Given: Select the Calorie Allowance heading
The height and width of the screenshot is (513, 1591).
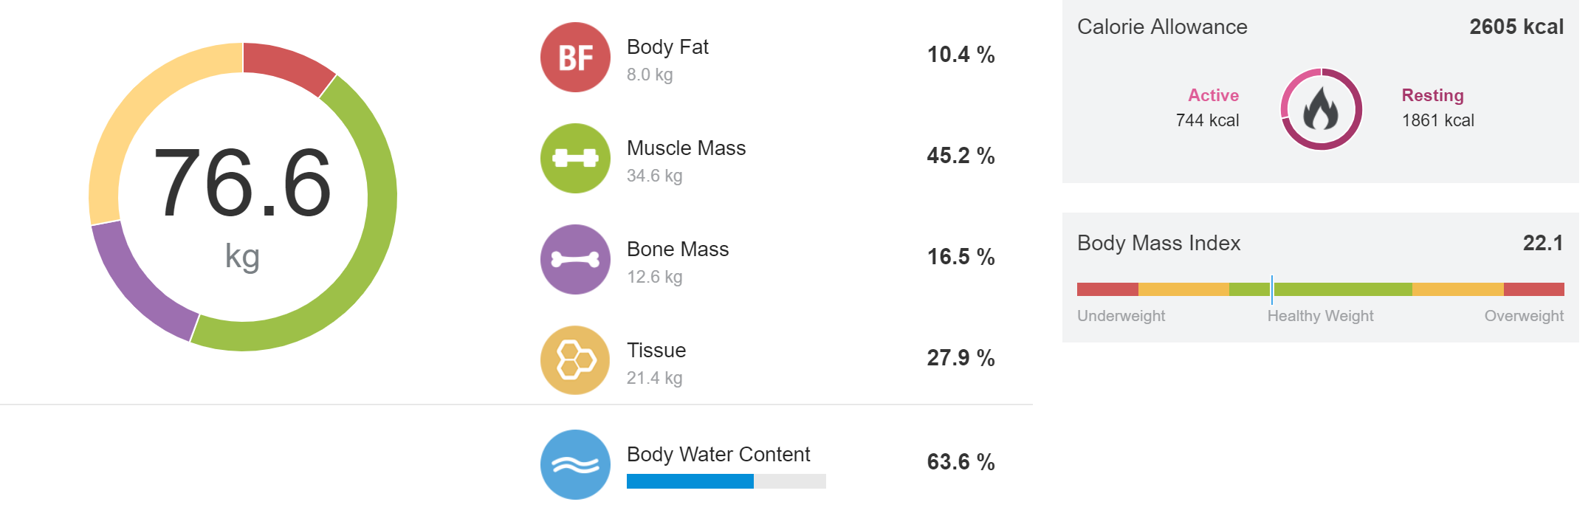Looking at the screenshot, I should (1162, 27).
